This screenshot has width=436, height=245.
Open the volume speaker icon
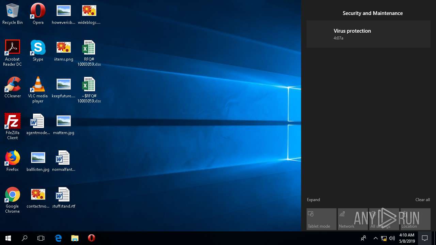[x=392, y=238]
